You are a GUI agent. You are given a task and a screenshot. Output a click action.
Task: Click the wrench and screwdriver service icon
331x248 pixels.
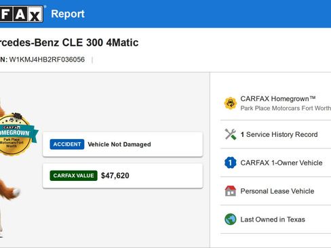tap(231, 134)
